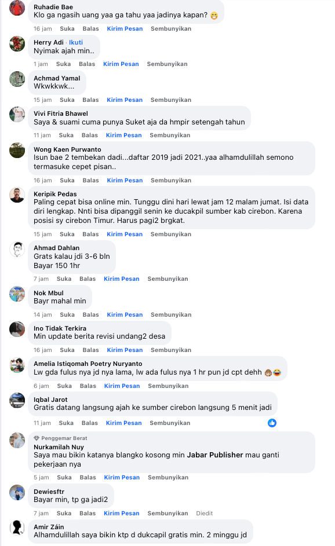Open the Jabar Publisher mention link
Image resolution: width=335 pixels, height=546 pixels.
click(x=214, y=455)
